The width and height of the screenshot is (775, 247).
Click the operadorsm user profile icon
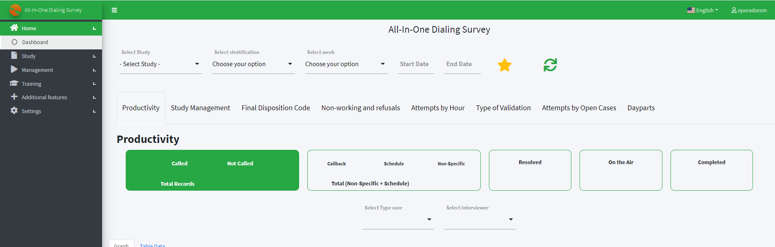coord(734,10)
